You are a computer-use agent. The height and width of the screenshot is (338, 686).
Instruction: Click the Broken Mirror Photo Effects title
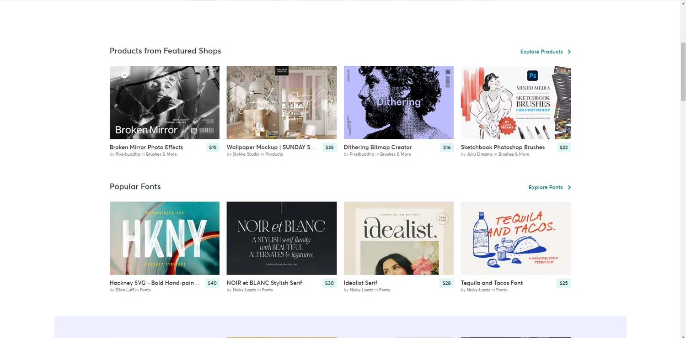146,147
